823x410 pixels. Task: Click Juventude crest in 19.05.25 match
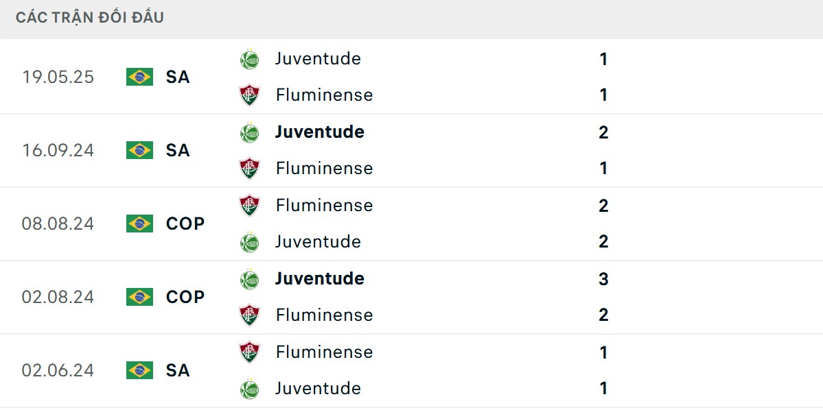[250, 59]
